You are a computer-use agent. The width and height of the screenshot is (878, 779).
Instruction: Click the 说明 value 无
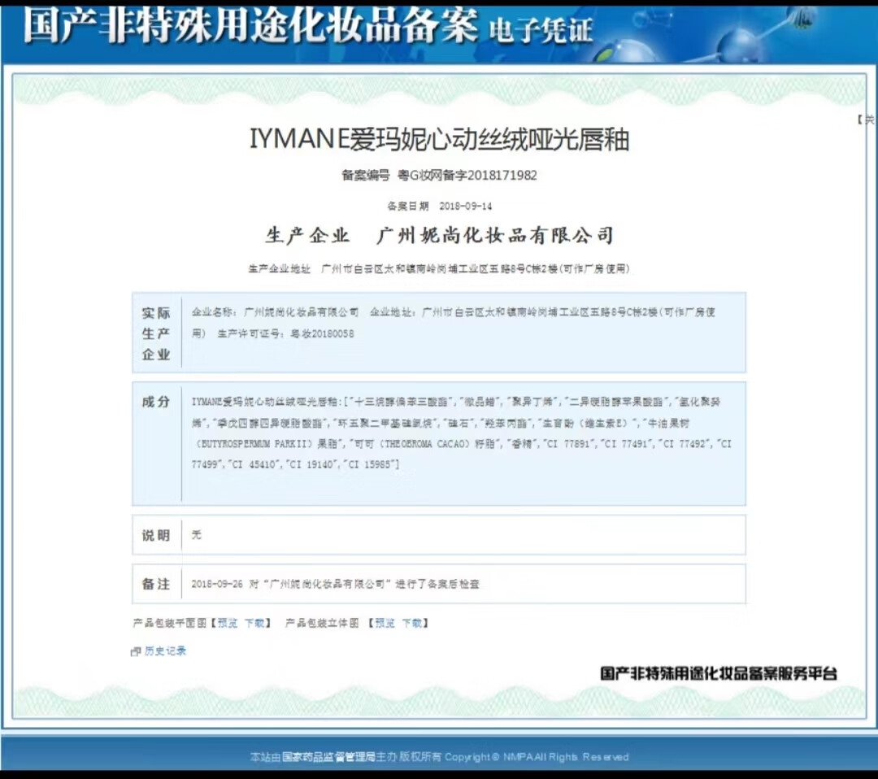pos(196,535)
